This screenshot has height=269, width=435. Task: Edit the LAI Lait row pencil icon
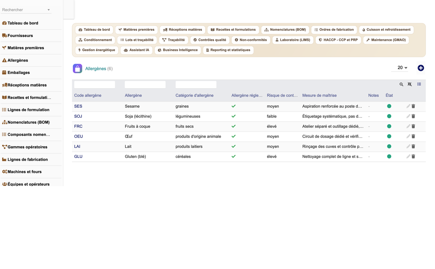pyautogui.click(x=408, y=147)
